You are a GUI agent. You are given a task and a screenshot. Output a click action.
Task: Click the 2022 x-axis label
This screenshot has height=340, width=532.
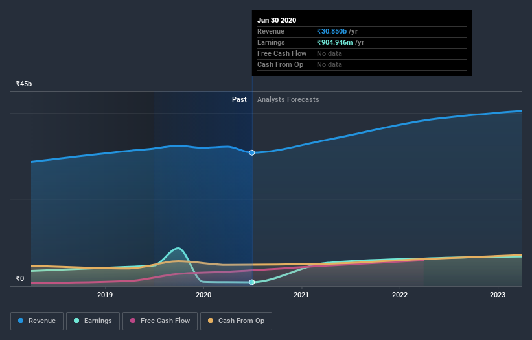pos(400,295)
